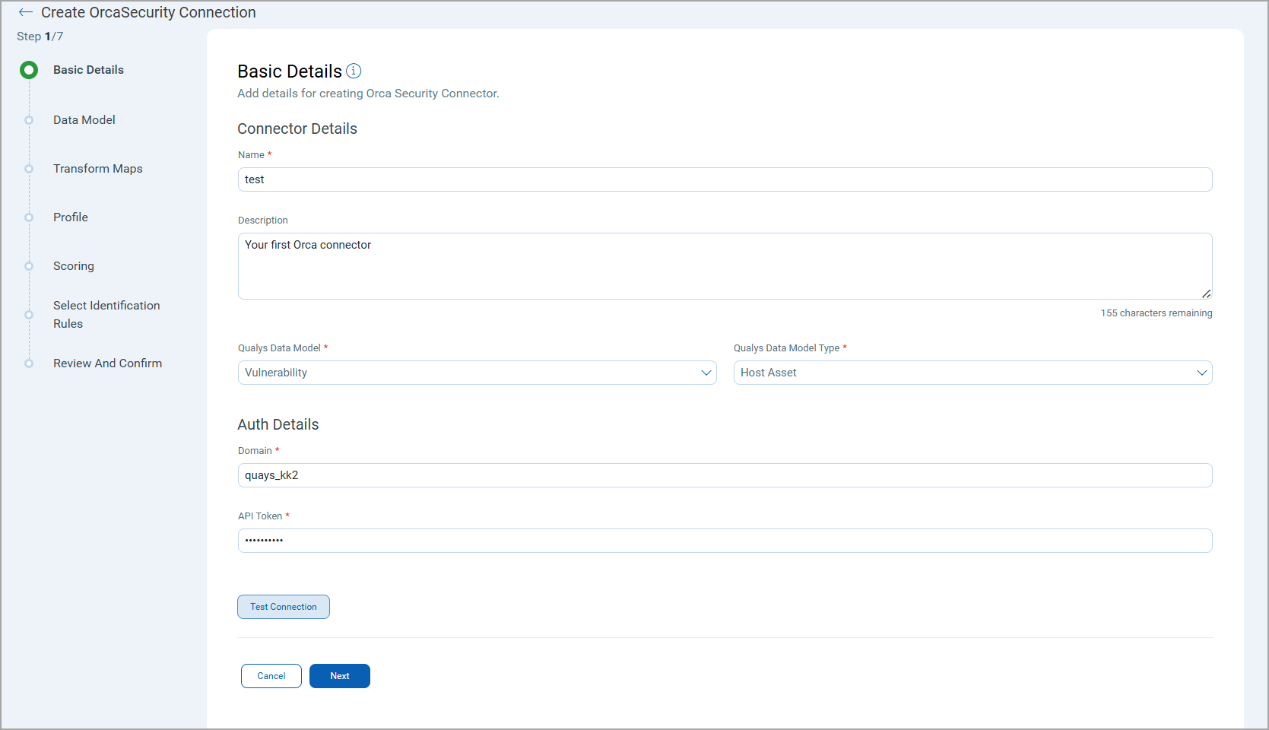This screenshot has width=1269, height=730.
Task: Jump to Review And Confirm step
Action: 107,363
